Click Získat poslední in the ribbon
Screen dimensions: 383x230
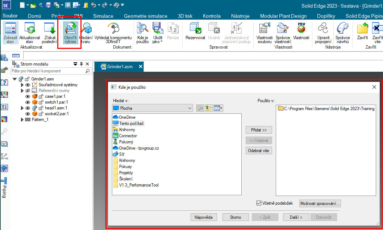point(49,33)
